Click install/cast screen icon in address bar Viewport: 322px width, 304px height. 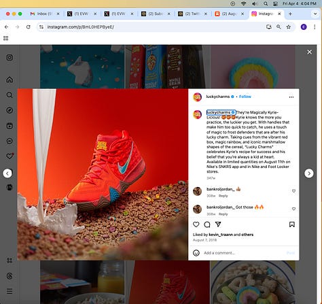269,27
